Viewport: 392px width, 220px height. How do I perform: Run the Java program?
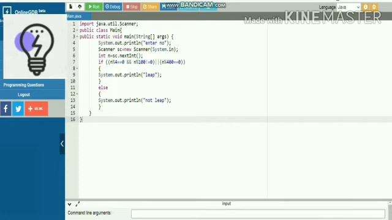[94, 7]
